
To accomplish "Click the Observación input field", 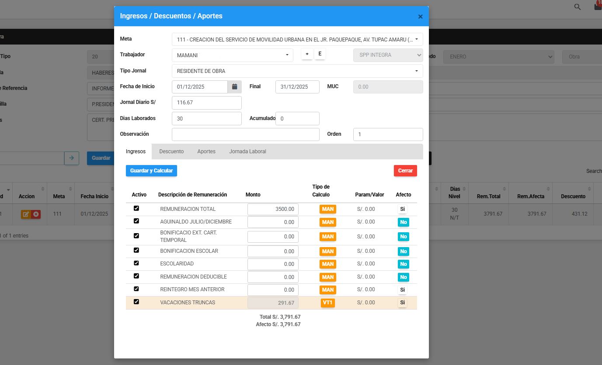I will point(245,134).
